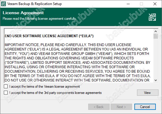Click the disabled Back button
This screenshot has height=114, width=162.
click(x=99, y=107)
